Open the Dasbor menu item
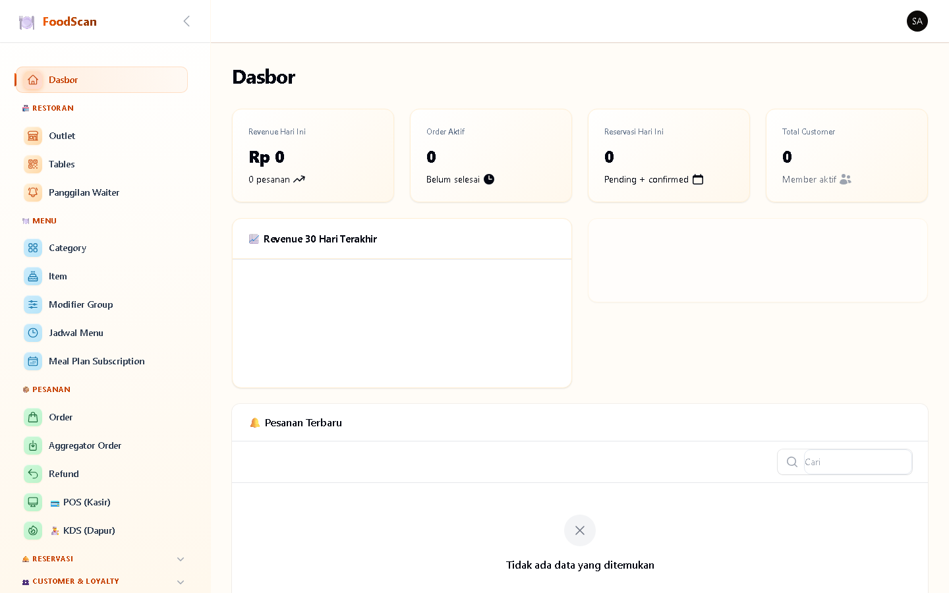This screenshot has width=949, height=593. (102, 80)
